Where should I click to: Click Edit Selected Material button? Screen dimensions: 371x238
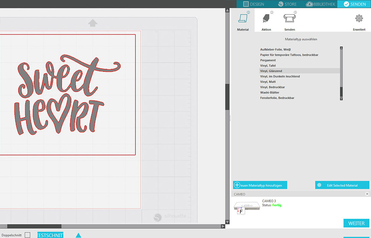(342, 185)
